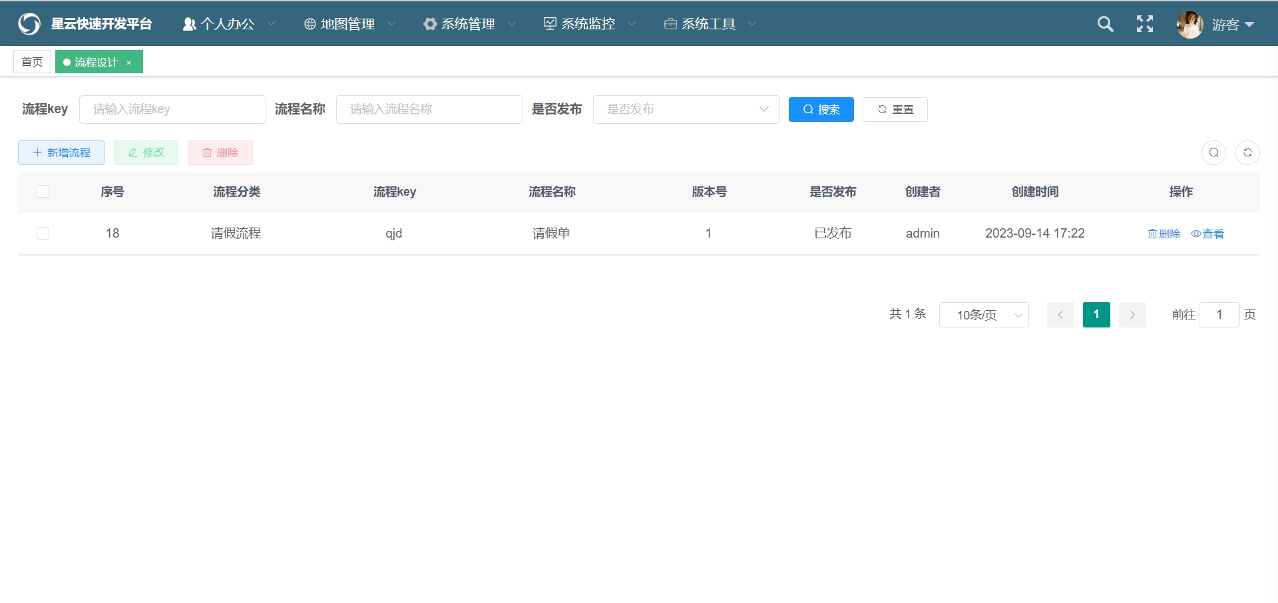1278x603 pixels.
Task: Click 查看 link for 请假单 row
Action: click(x=1207, y=234)
